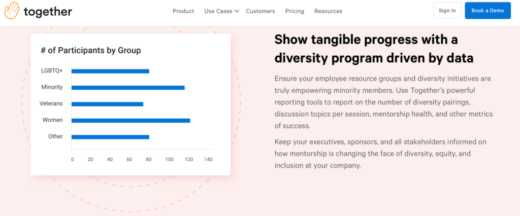Click the Sign In button
The image size is (520, 216).
click(447, 11)
